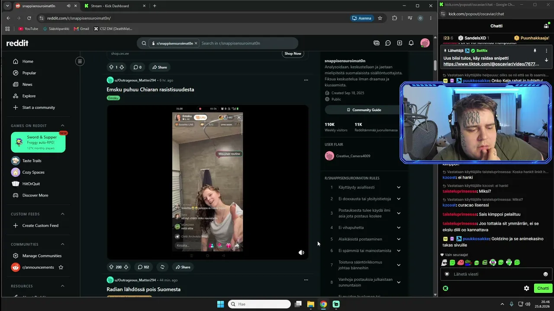The image size is (554, 311).
Task: Expand rule Ei doxxausta tai yksityistietoja
Action: (399, 199)
